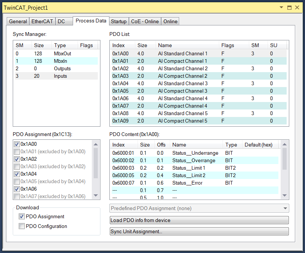The height and width of the screenshot is (253, 305).
Task: Click the PDO List Index column header
Action: (123, 45)
